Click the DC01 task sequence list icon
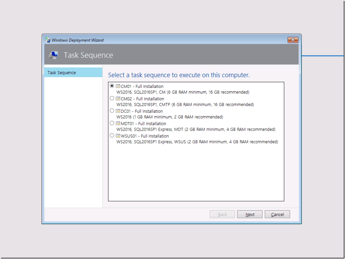 point(118,111)
